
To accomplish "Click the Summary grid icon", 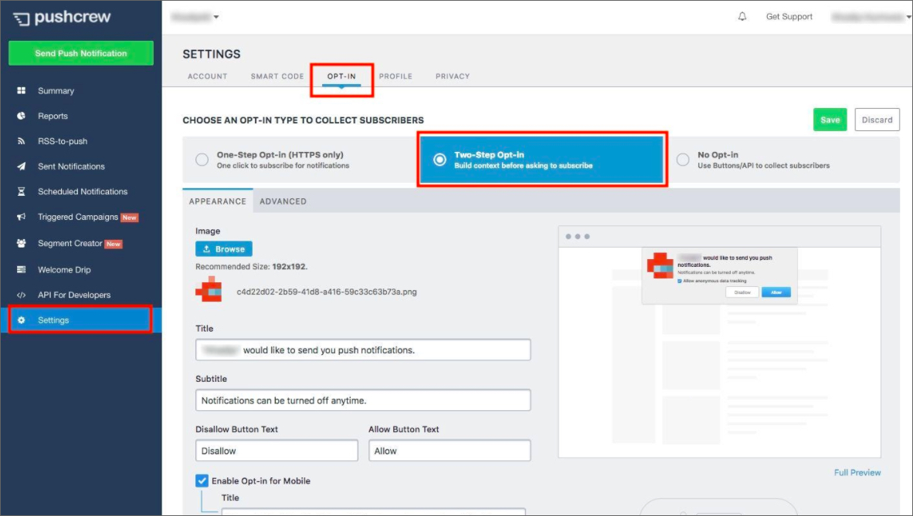I will click(22, 91).
